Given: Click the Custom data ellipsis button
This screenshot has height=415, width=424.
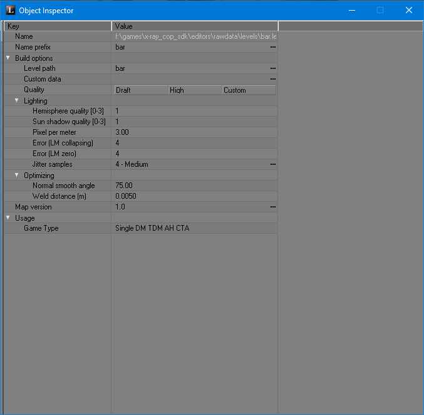Looking at the screenshot, I should click(x=272, y=79).
